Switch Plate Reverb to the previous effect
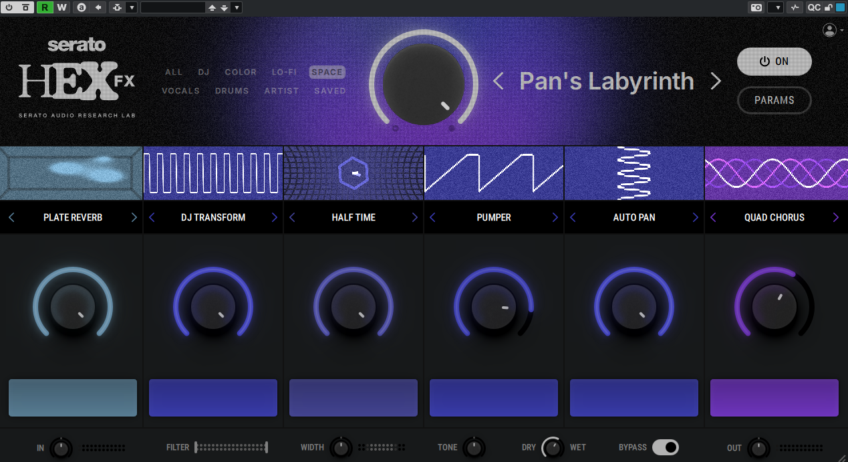 point(11,217)
